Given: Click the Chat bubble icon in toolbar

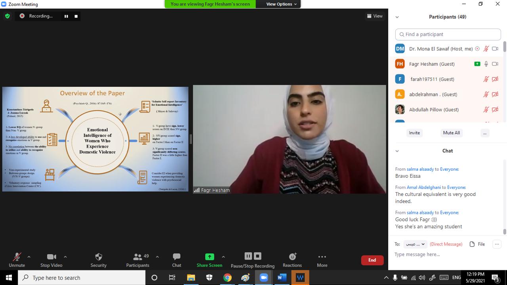Looking at the screenshot, I should 177,260.
